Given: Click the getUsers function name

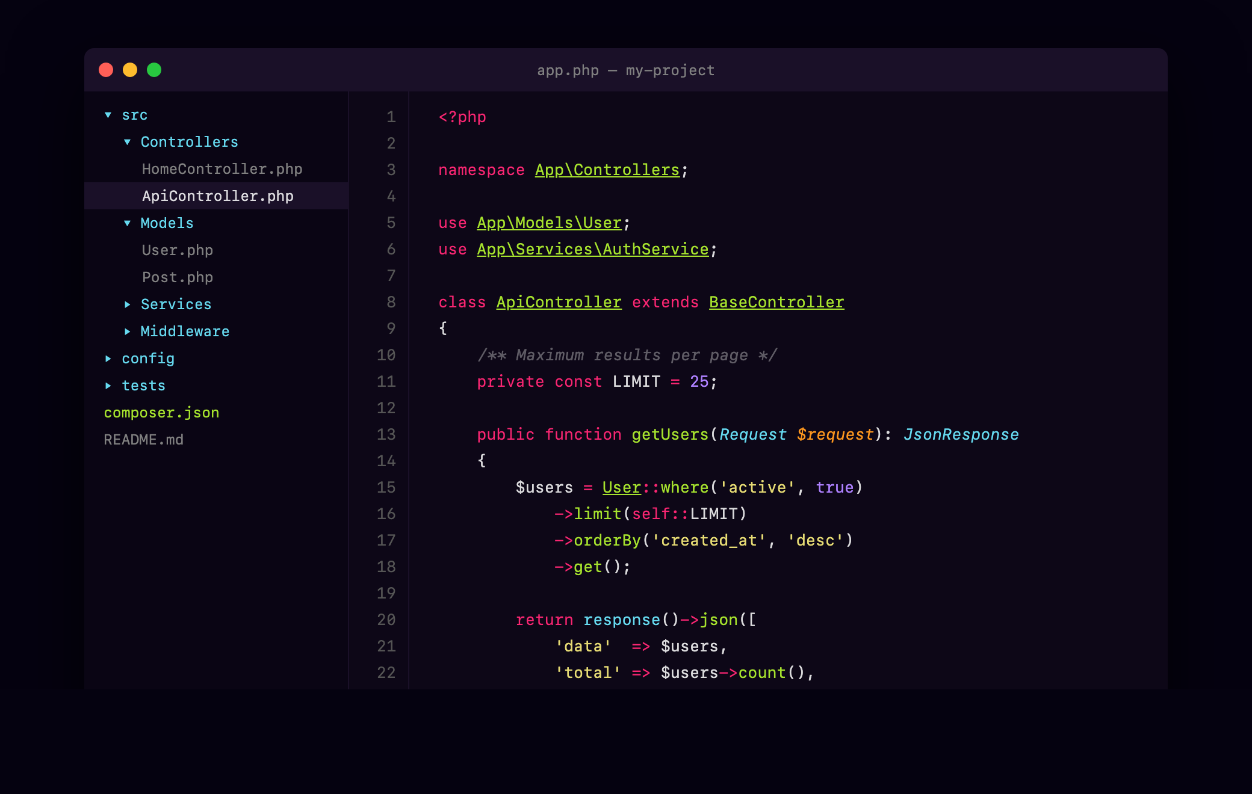Looking at the screenshot, I should pyautogui.click(x=669, y=434).
